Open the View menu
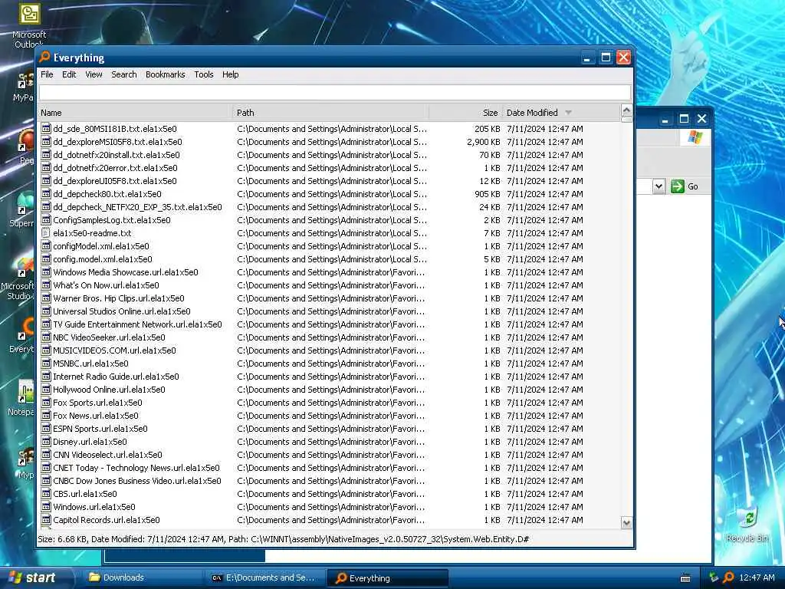Screen dimensions: 785x589 (94, 74)
